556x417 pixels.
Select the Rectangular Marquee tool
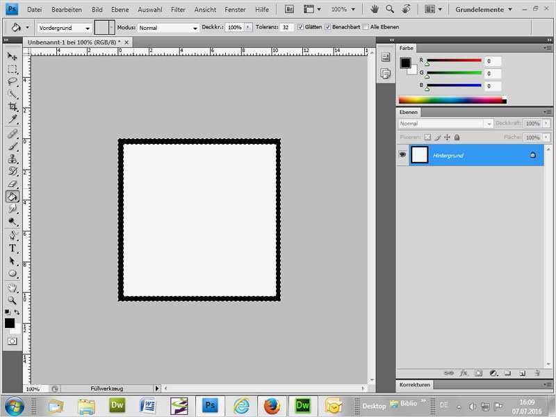click(x=12, y=69)
